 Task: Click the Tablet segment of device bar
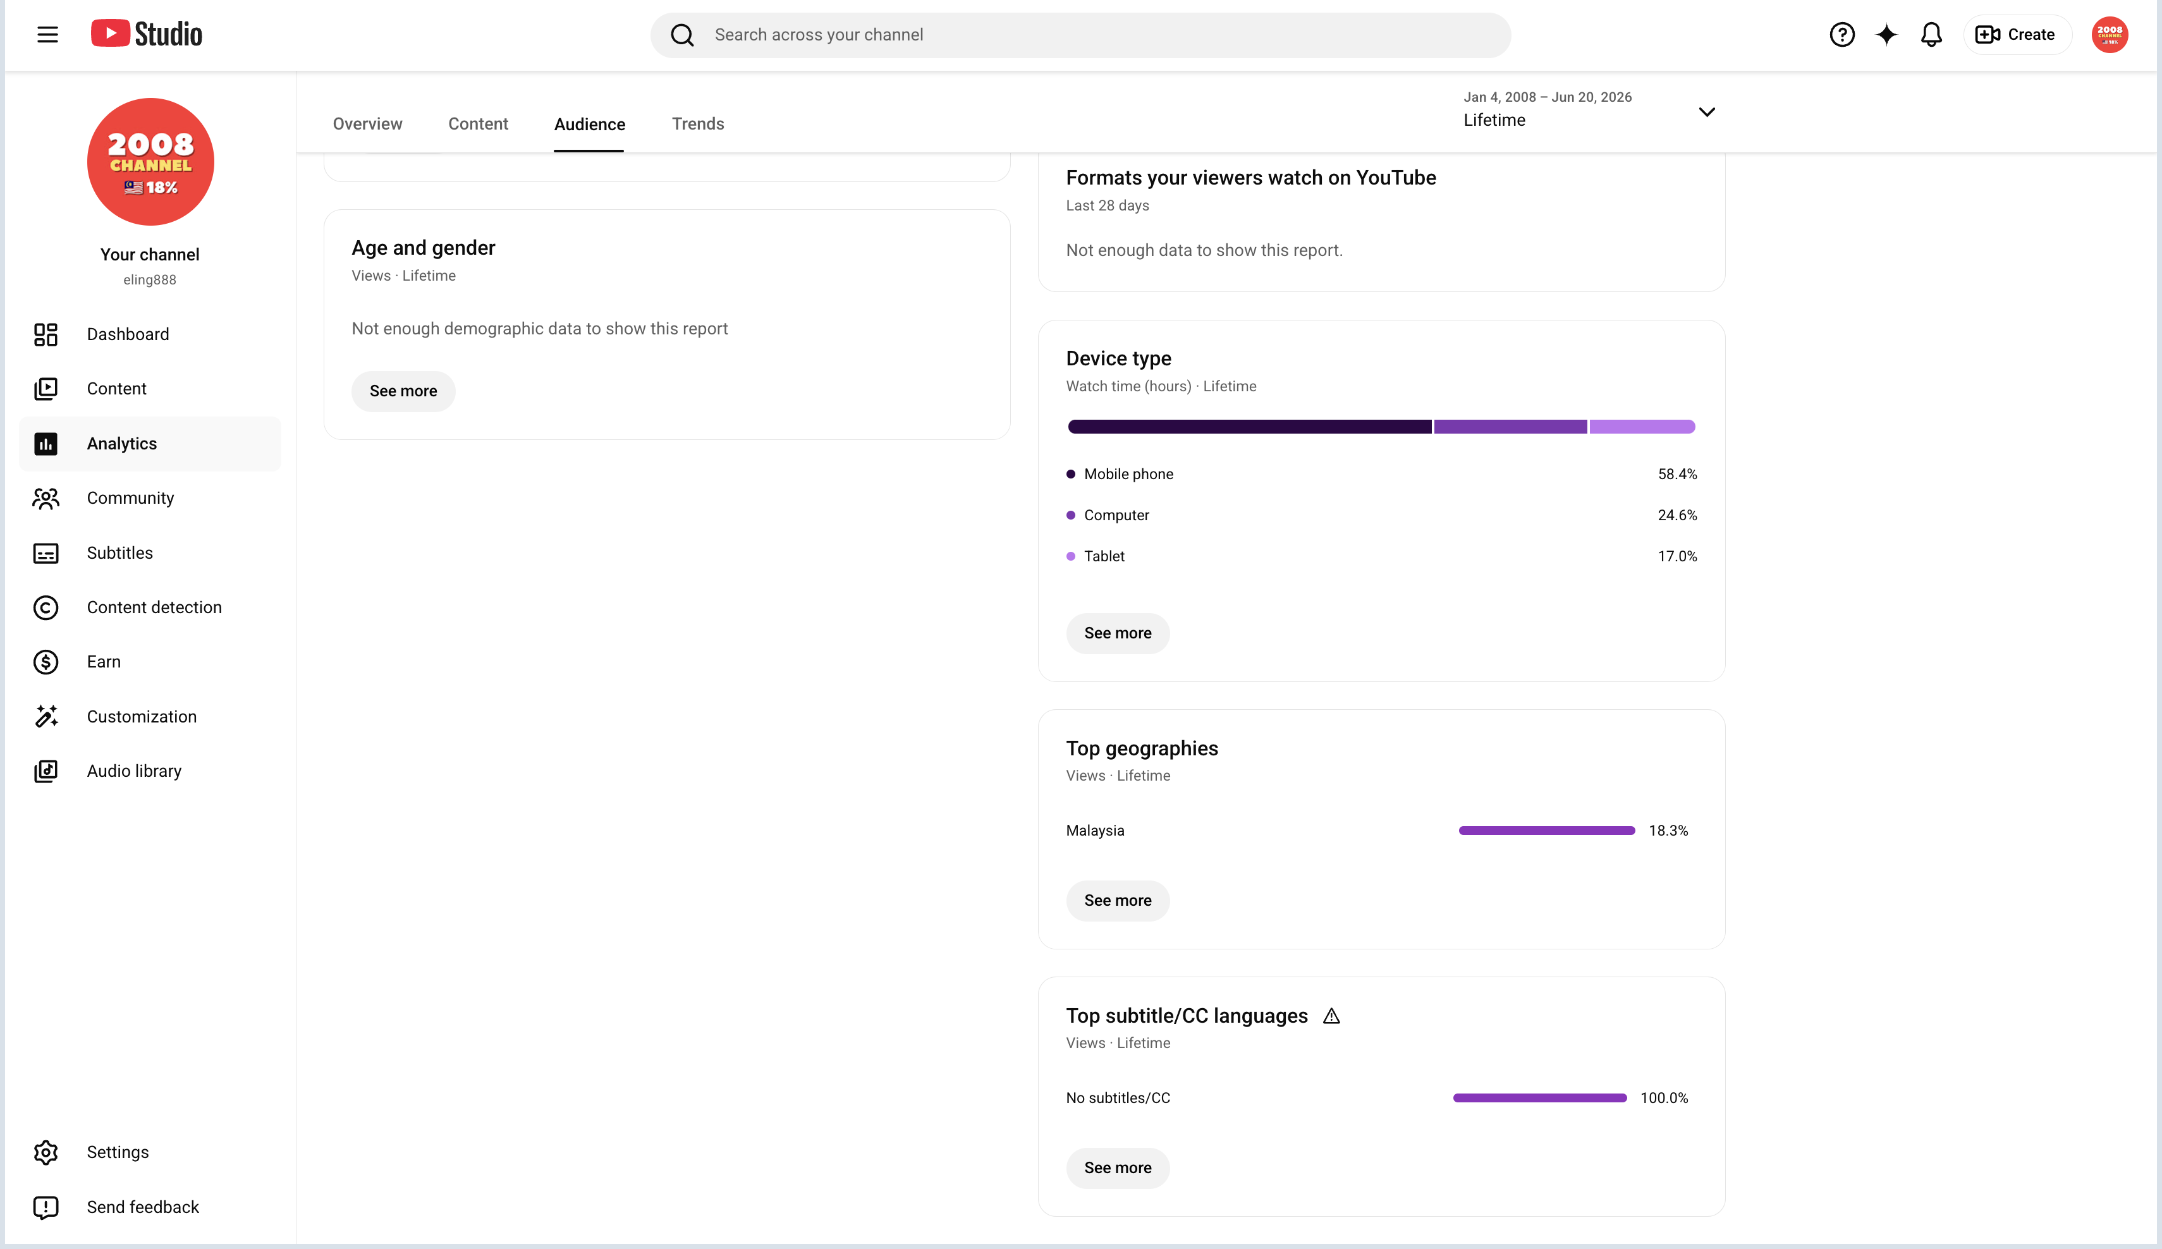(1642, 426)
